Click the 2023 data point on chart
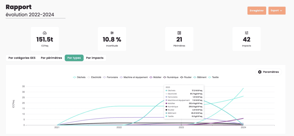The height and width of the screenshot is (136, 294). [x=181, y=123]
